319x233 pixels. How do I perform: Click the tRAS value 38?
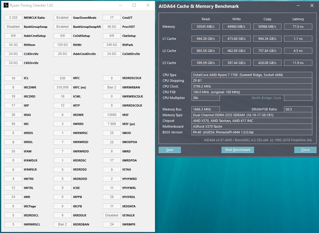[x=13, y=115]
